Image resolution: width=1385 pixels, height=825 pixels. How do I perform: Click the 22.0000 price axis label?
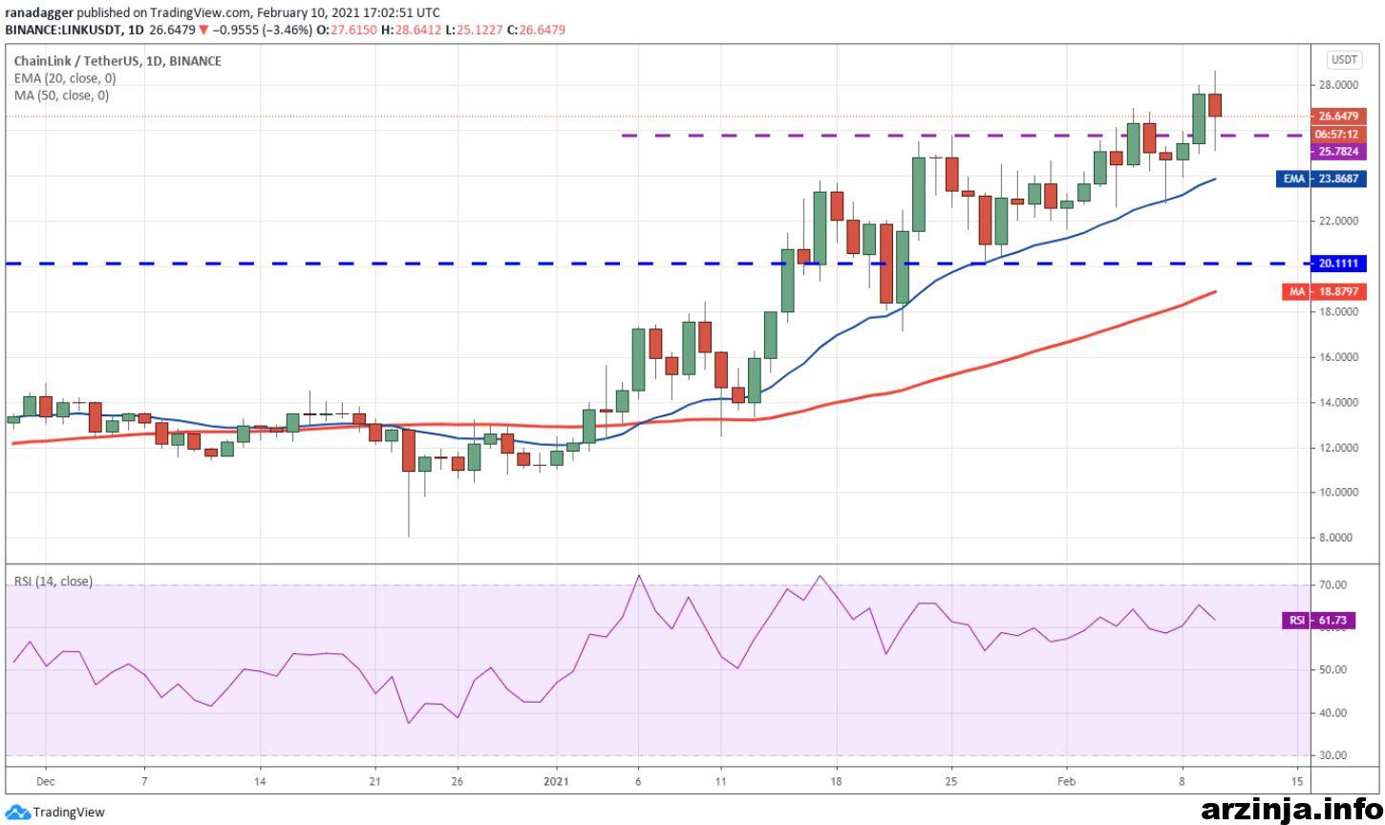pyautogui.click(x=1339, y=222)
